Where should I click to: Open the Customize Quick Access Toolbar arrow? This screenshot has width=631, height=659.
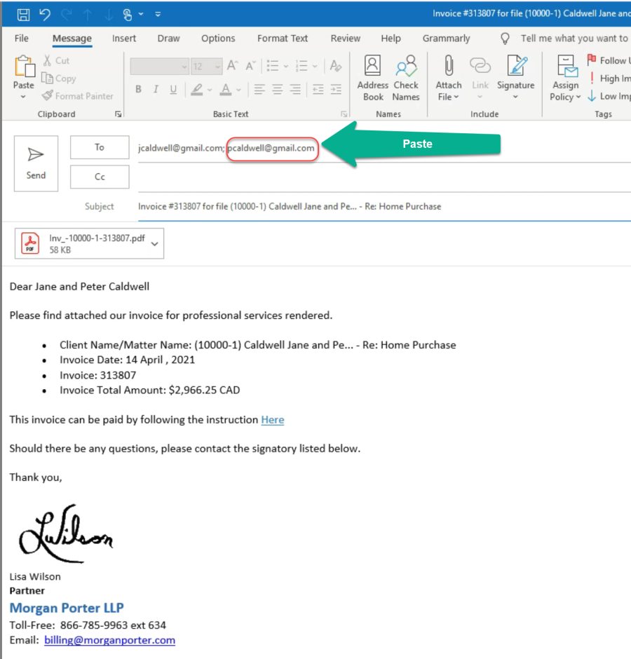tap(158, 14)
